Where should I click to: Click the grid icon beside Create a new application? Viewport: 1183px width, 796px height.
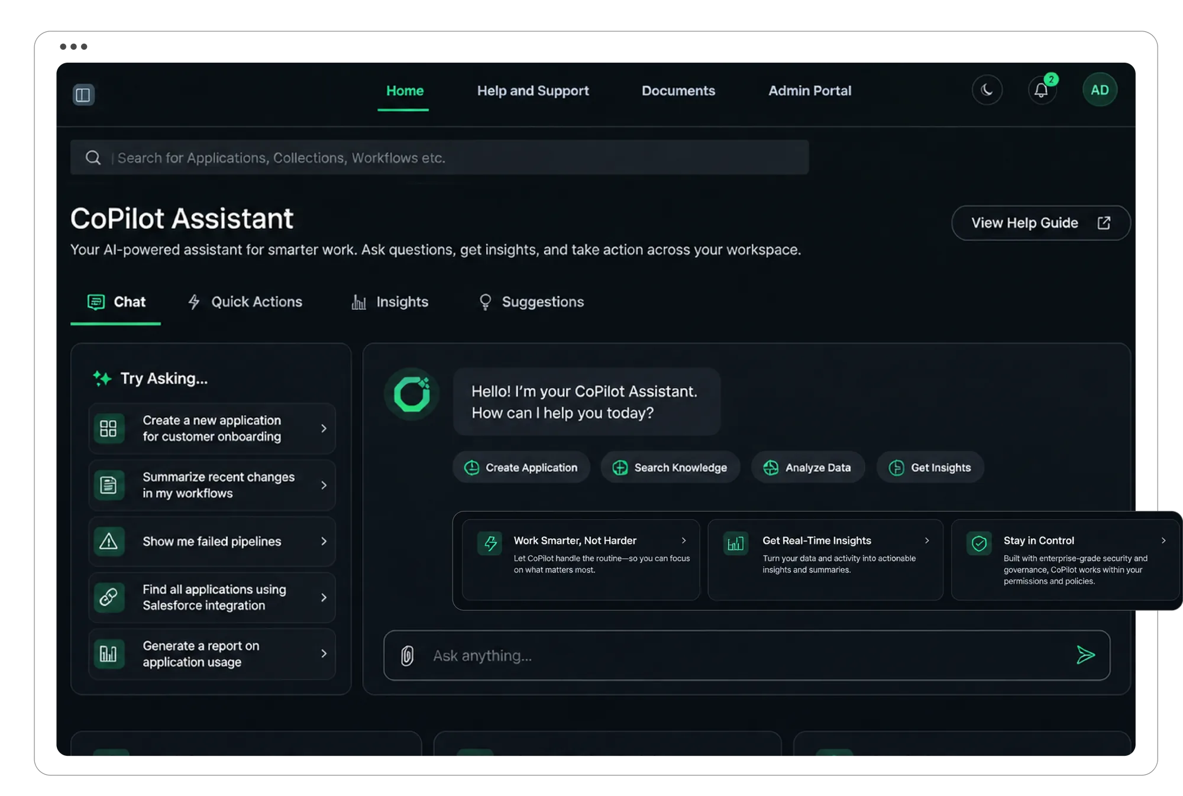109,428
